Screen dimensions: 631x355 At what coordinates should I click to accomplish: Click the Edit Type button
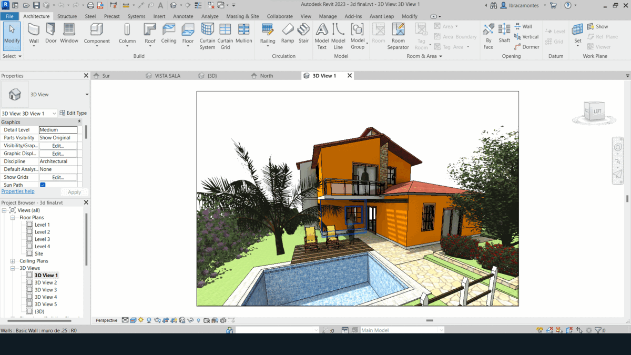click(x=73, y=113)
